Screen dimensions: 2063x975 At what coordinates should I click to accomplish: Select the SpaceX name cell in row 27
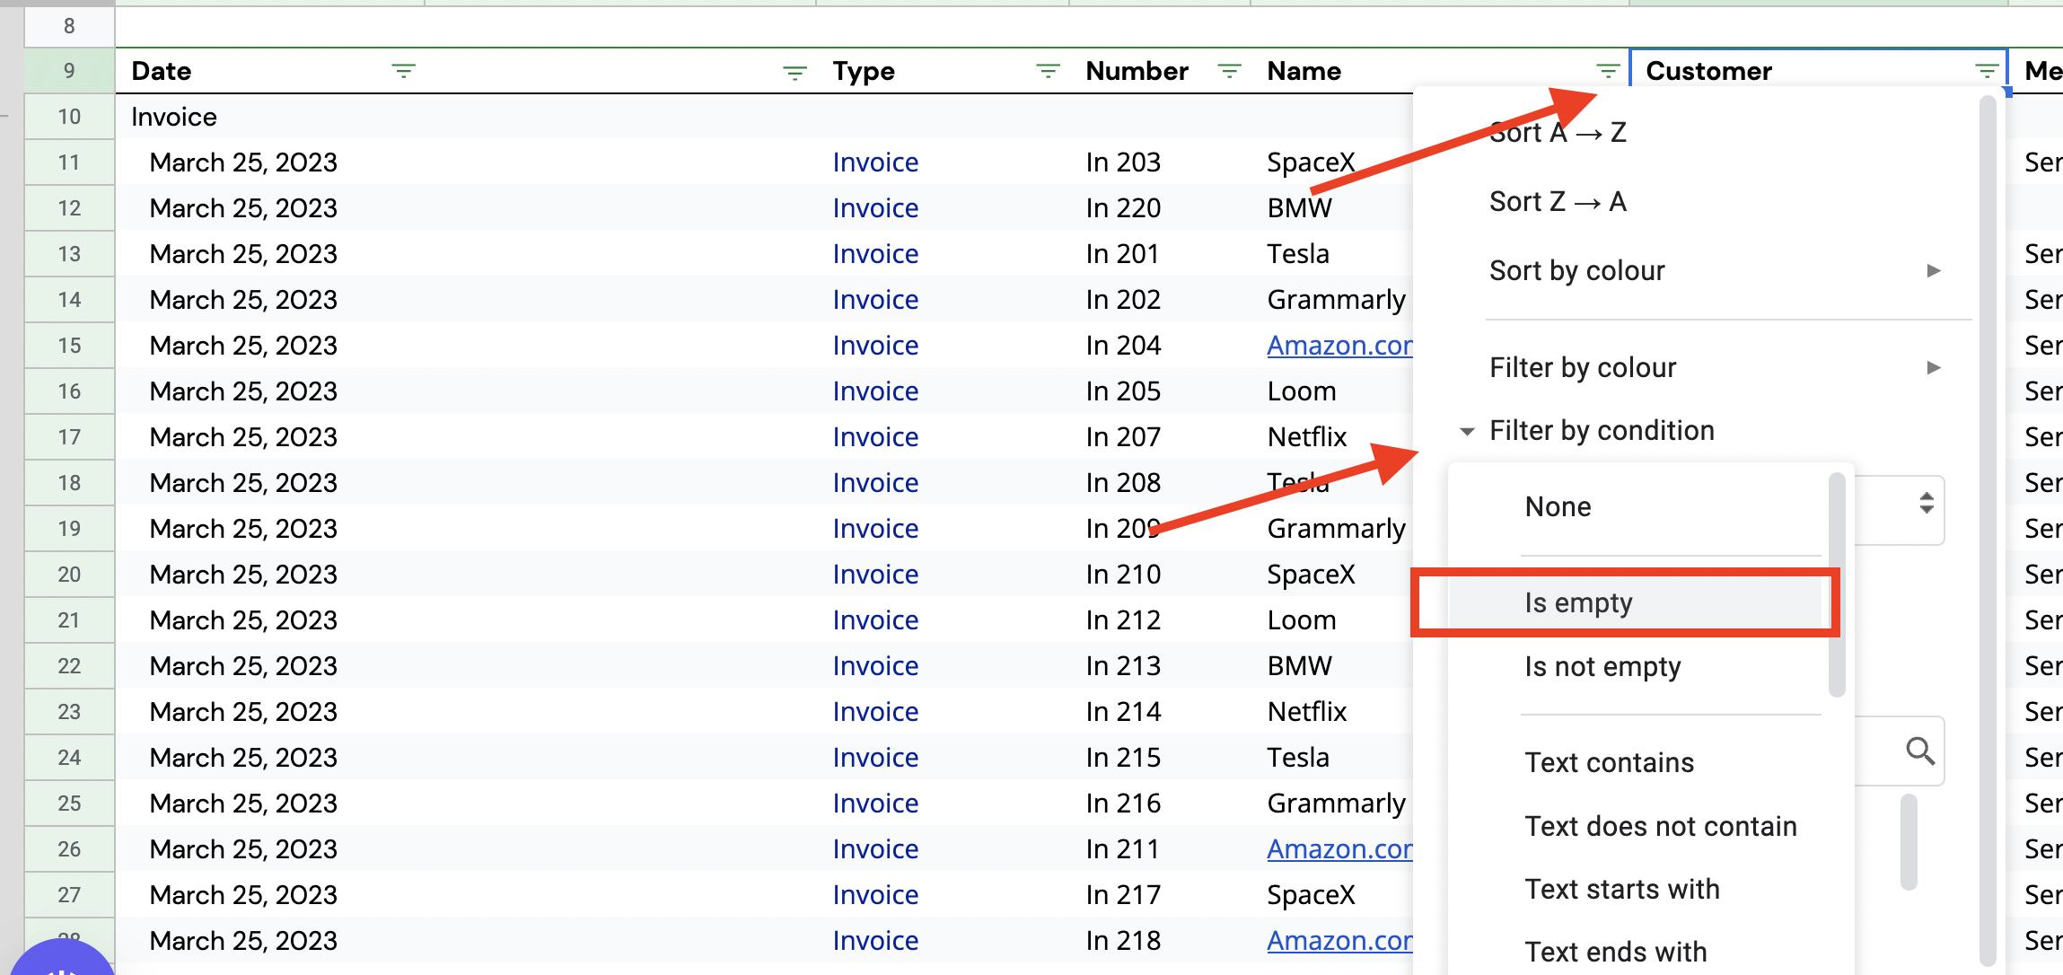1311,895
